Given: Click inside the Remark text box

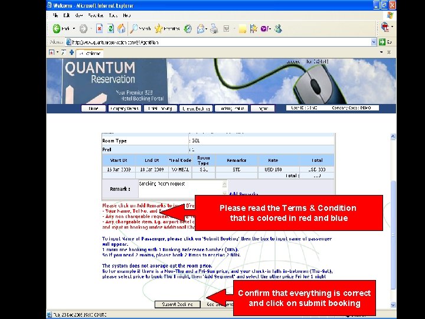Looking at the screenshot, I should [181, 188].
